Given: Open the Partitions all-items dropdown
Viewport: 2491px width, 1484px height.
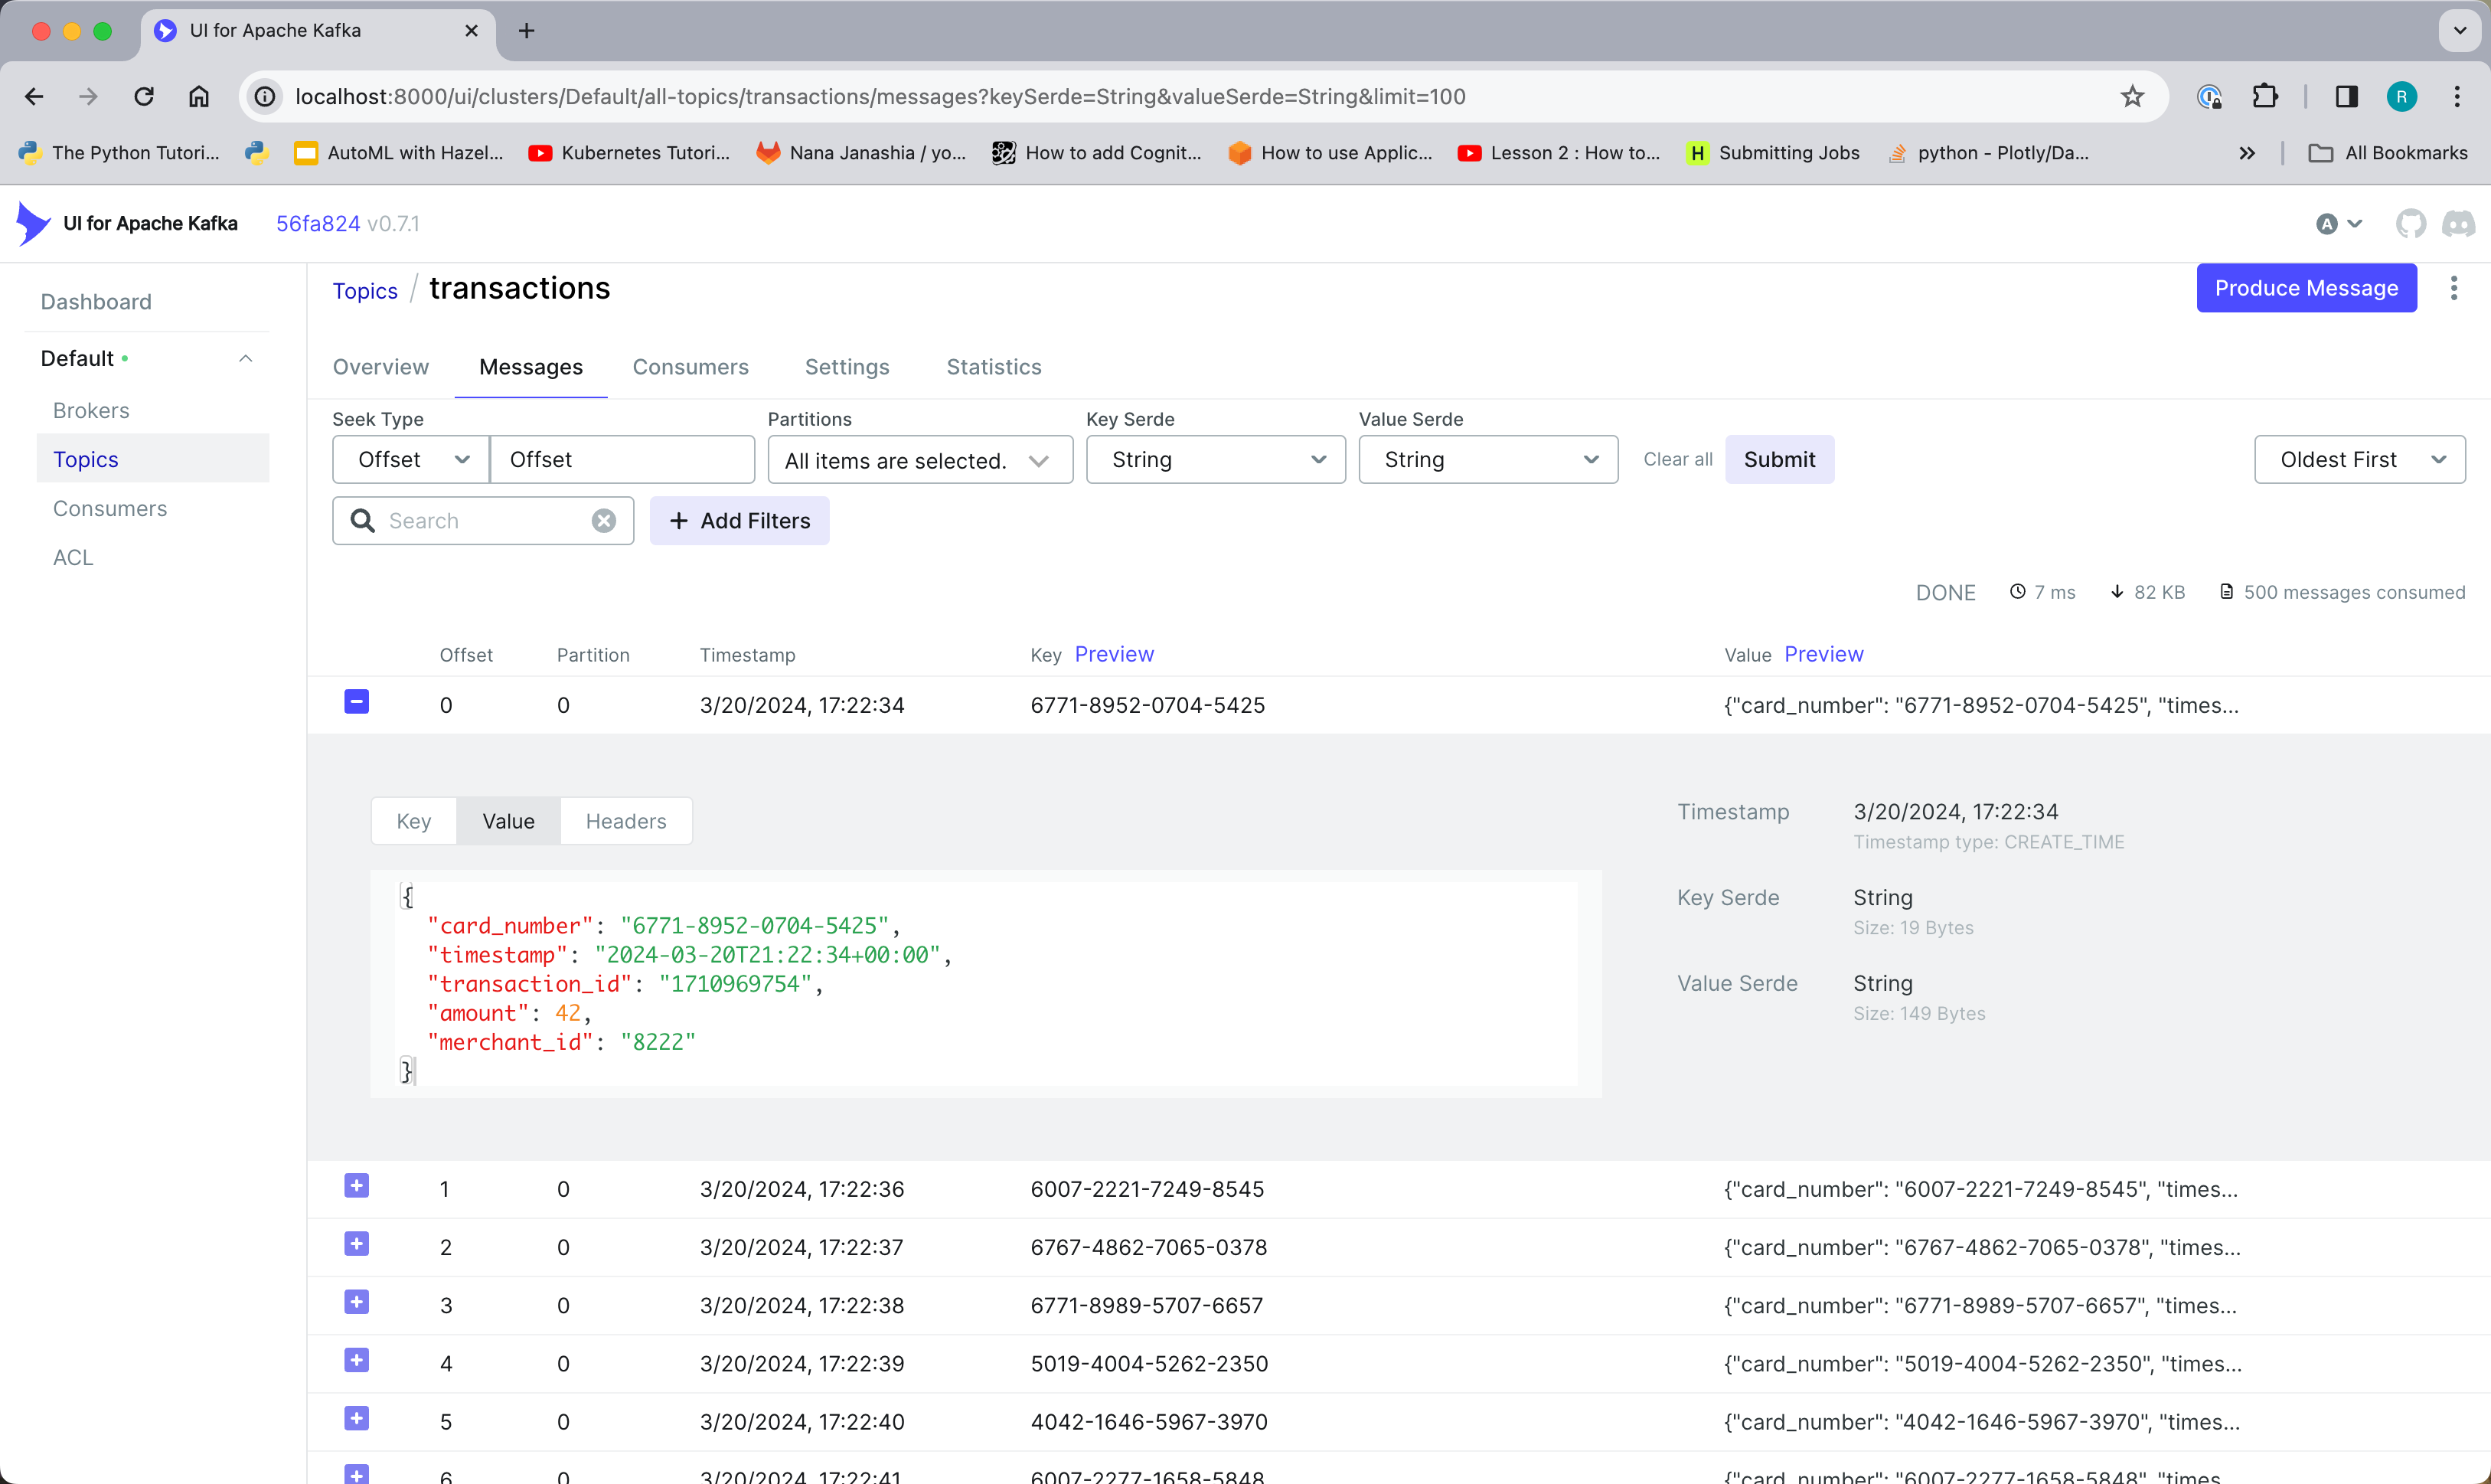Looking at the screenshot, I should (x=915, y=459).
